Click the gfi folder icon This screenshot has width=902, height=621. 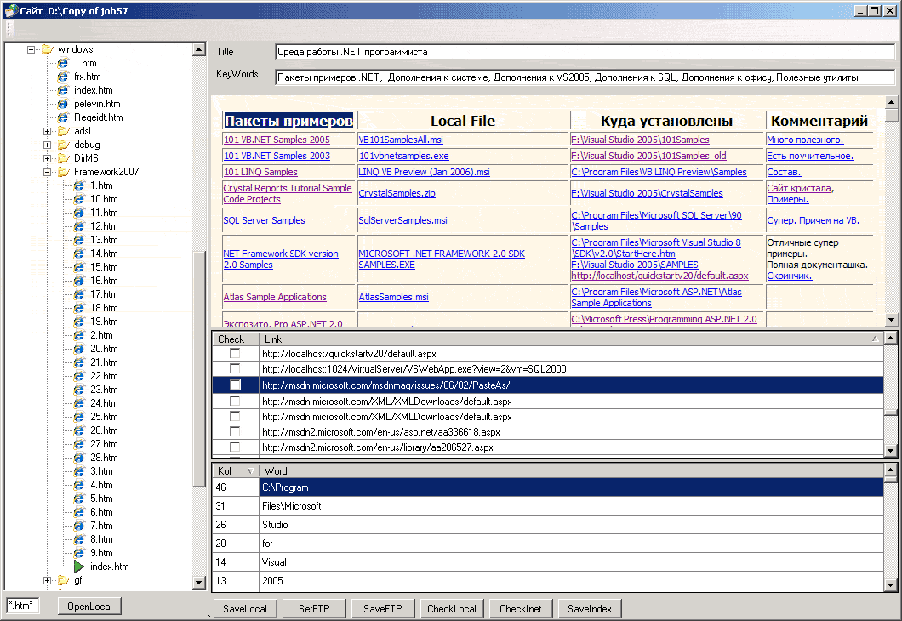coord(64,580)
